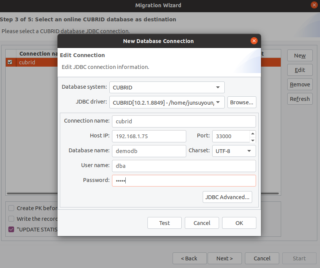Screen dimensions: 320x268
Task: Disable the UPDATE STATISTICS checkbox
Action: [x=11, y=230]
